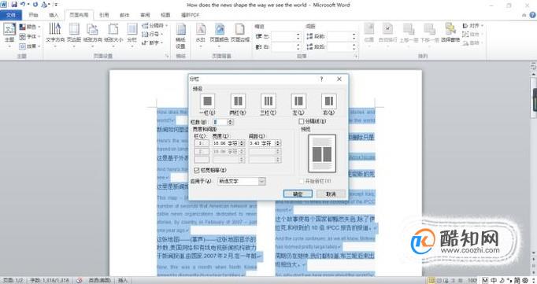Image resolution: width=537 pixels, height=284 pixels.
Task: Expand the breaks dropdown in ribbon
Action: 155,26
